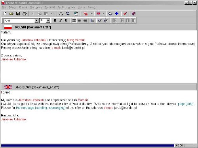Screen dimensions: 198x148
Task: Click 'Jarosław Urbaniak' signature in Polish pane
Action: click(13, 59)
